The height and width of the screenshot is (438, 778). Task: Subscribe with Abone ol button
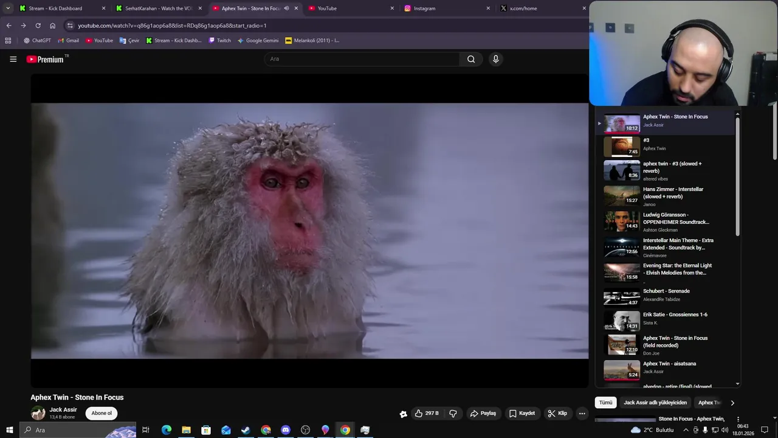[x=102, y=413]
